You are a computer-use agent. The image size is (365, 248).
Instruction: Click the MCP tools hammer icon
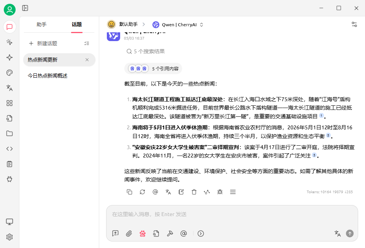point(170,233)
